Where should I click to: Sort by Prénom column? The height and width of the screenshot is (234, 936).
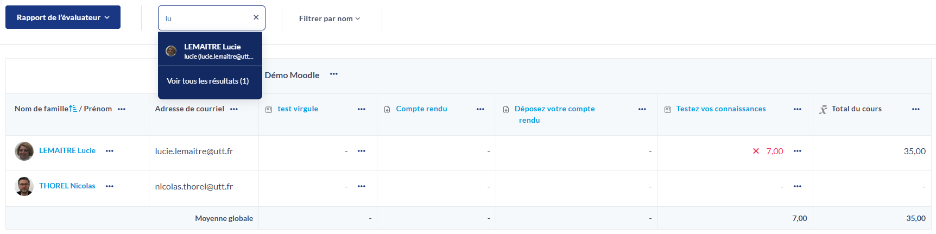click(x=98, y=109)
